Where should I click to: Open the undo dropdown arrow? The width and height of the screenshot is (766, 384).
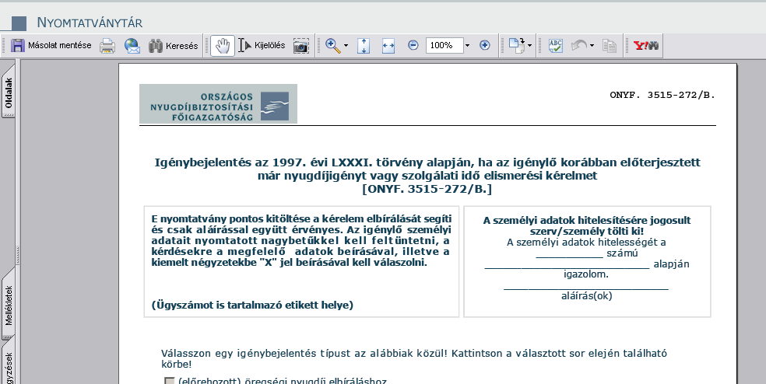click(592, 46)
